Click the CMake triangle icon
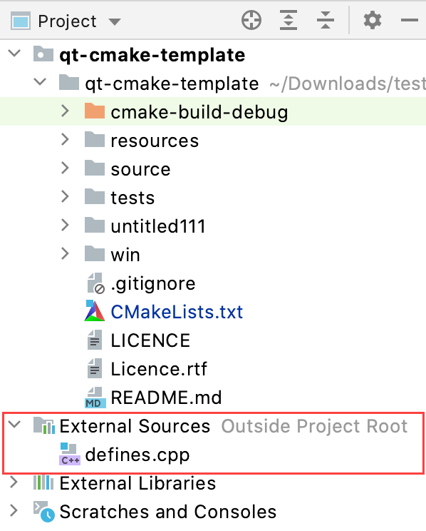 click(x=94, y=310)
